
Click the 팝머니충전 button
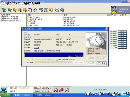pyautogui.click(x=37, y=88)
